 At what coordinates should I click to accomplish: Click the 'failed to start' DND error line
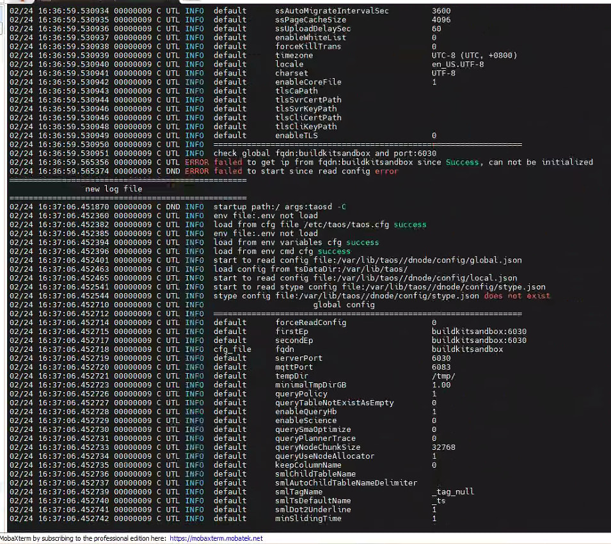305,171
